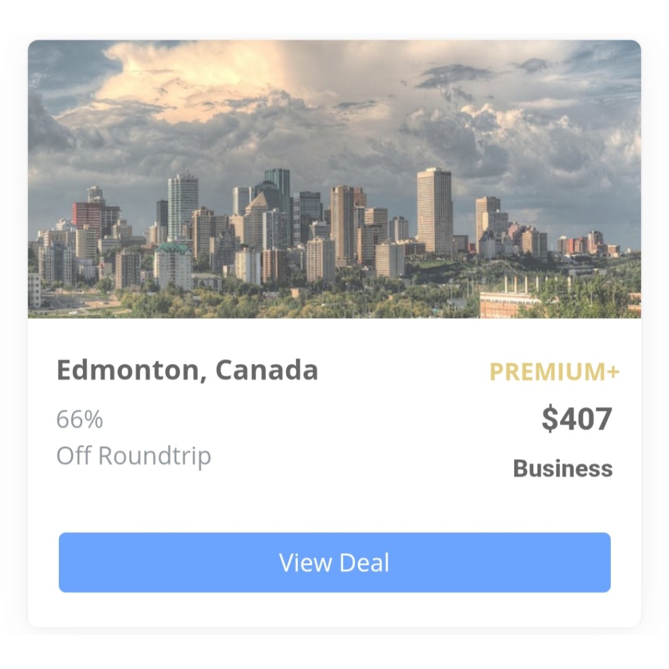Tap the dollar sign in the price

550,418
